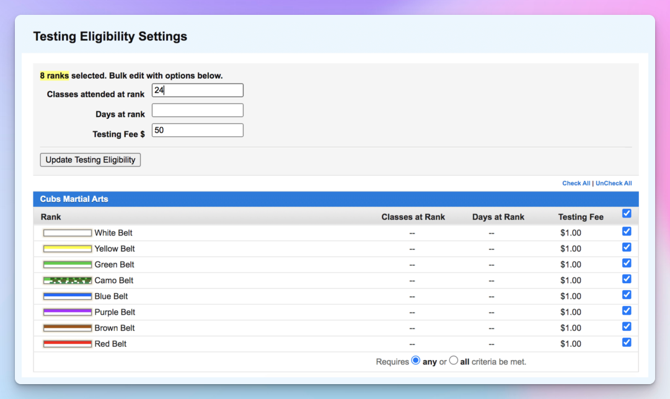Click the Yellow Belt color swatch

68,248
